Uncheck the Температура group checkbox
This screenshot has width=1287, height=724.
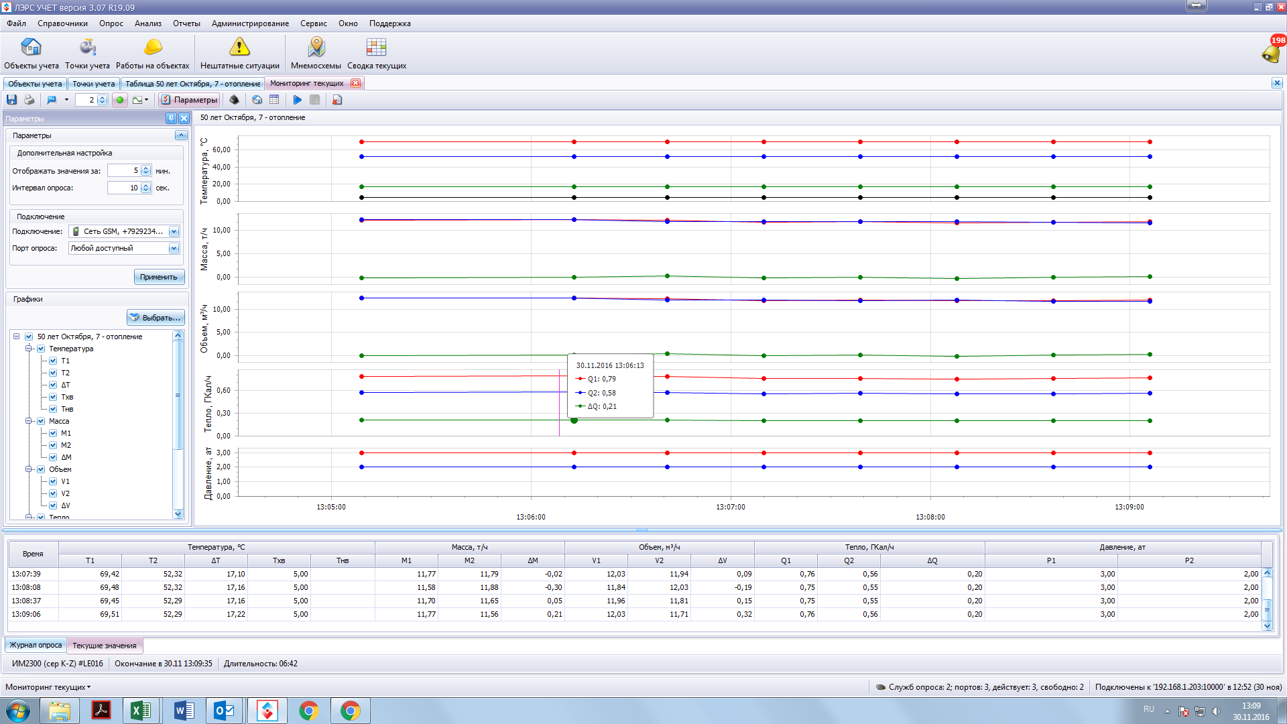coord(41,349)
